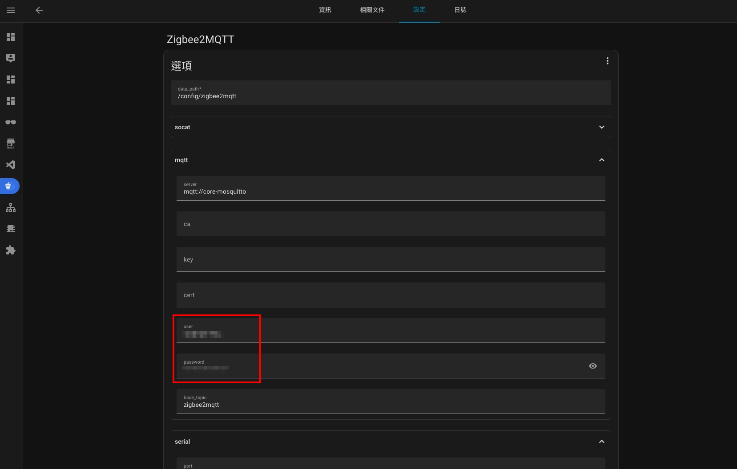Click the sunglasses sidebar icon
Image resolution: width=737 pixels, height=469 pixels.
click(11, 122)
